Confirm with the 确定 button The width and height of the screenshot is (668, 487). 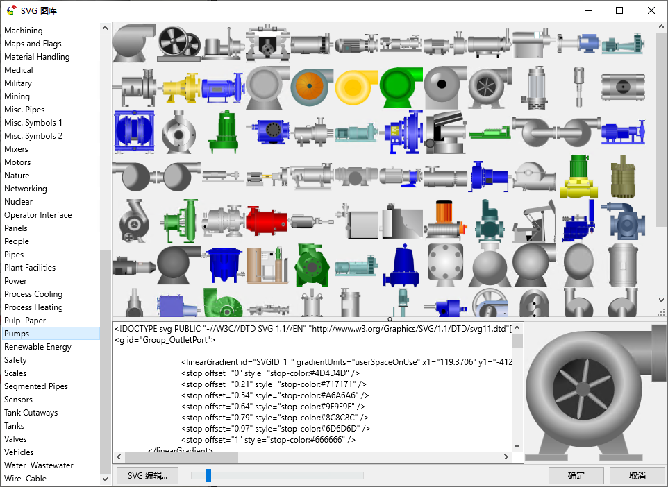(576, 476)
